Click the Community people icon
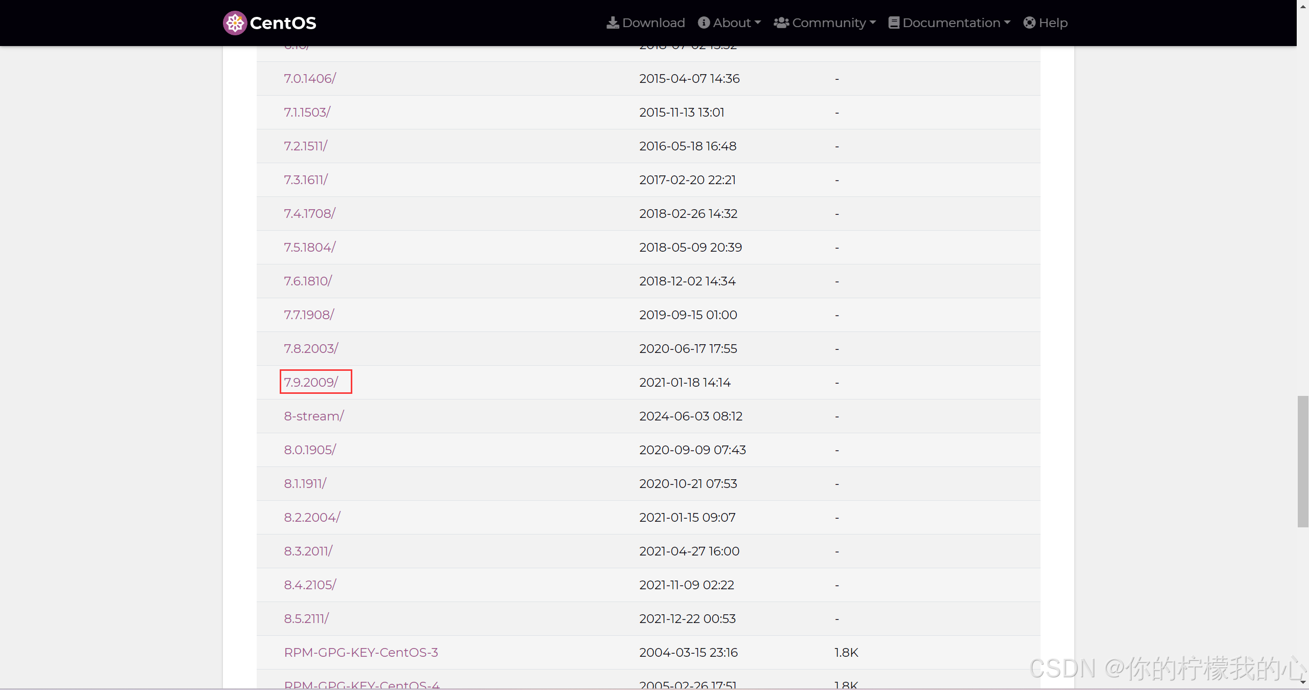 click(x=781, y=23)
